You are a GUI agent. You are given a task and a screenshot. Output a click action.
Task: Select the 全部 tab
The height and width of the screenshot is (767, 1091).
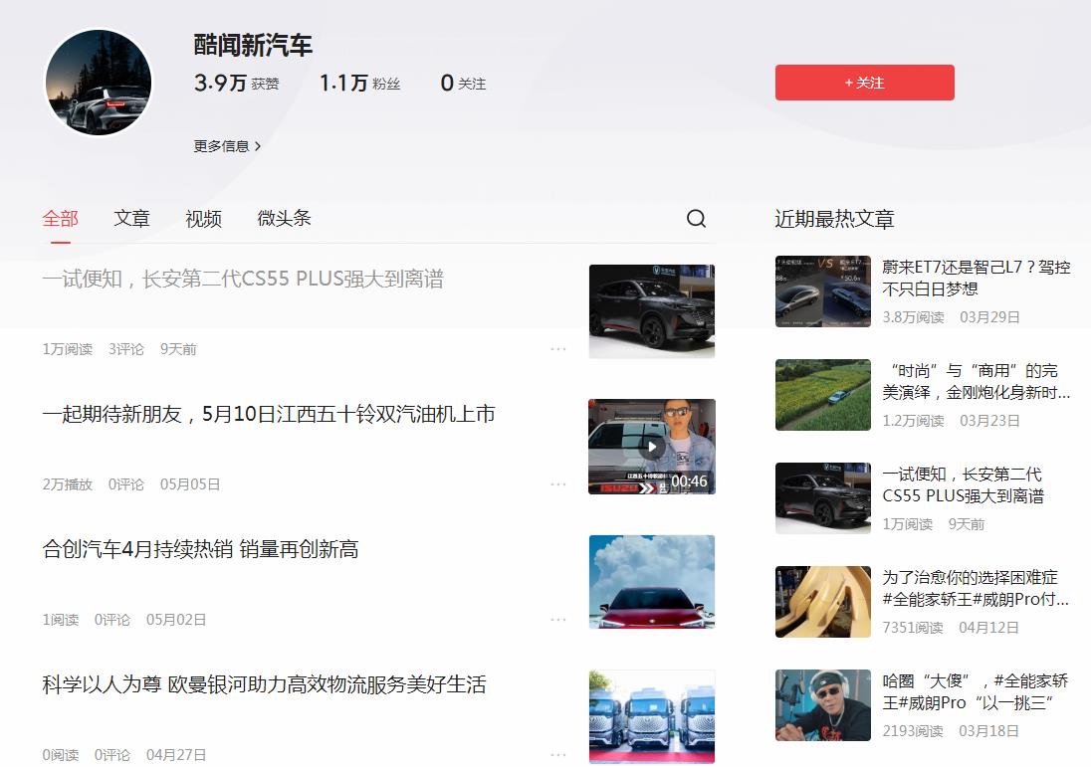click(61, 218)
